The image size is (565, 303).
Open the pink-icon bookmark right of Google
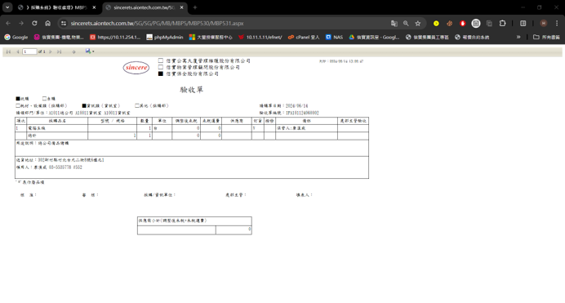[59, 37]
